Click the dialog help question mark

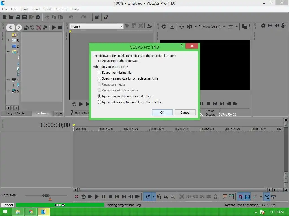pyautogui.click(x=181, y=46)
